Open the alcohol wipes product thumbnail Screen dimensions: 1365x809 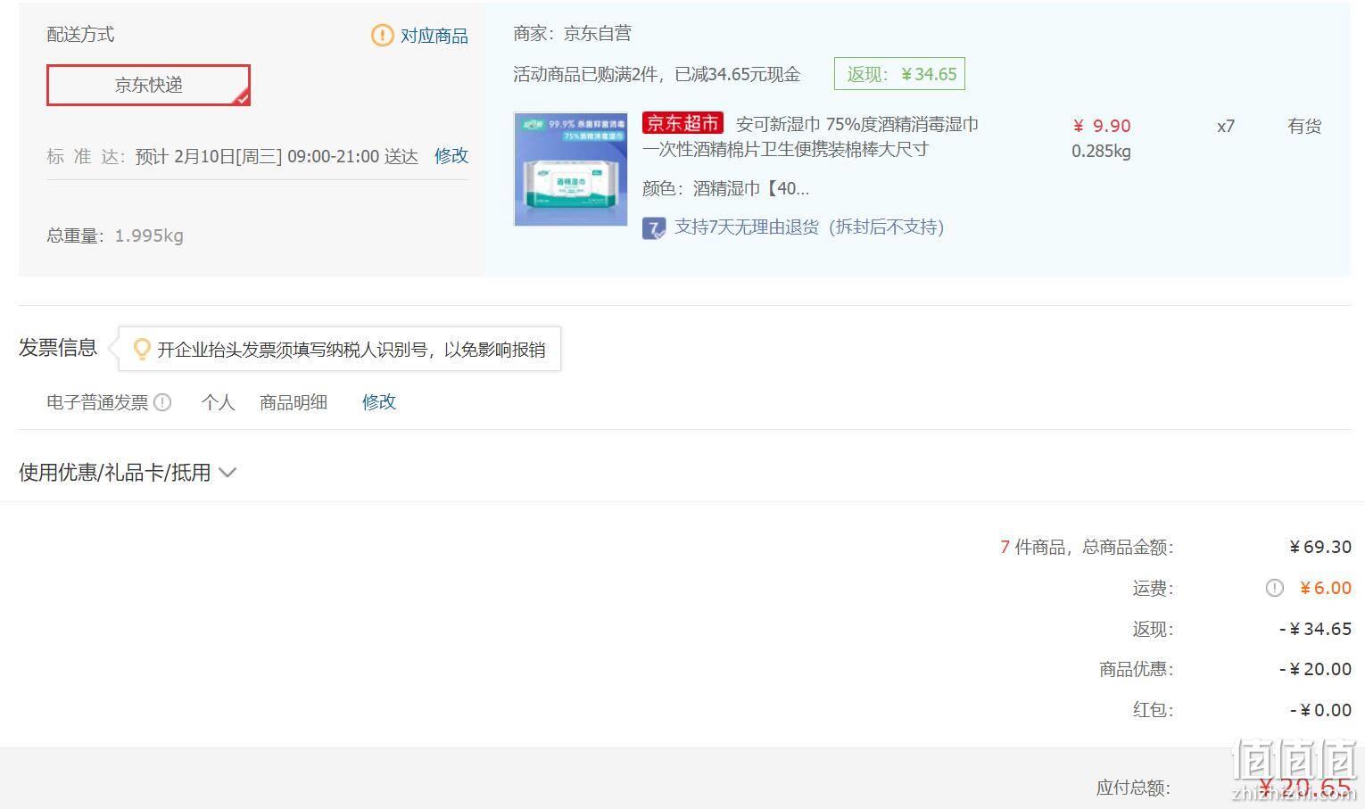click(571, 169)
